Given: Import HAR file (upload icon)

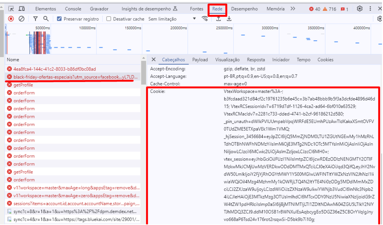Looking at the screenshot, I should tap(218, 19).
